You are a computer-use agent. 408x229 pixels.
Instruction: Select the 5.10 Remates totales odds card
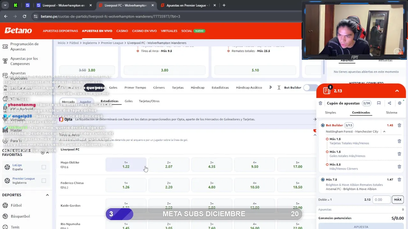(255, 70)
